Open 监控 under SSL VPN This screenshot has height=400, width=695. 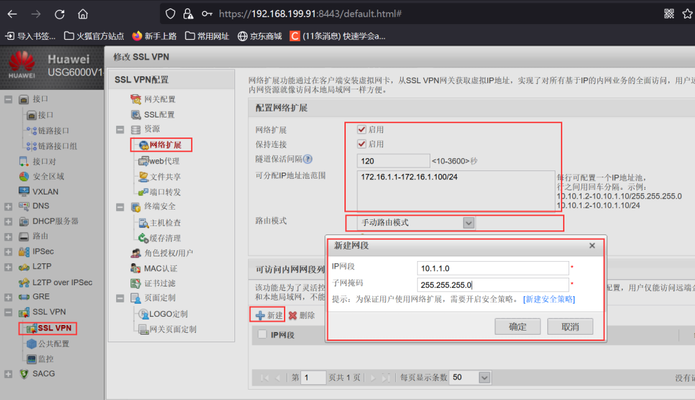(46, 359)
